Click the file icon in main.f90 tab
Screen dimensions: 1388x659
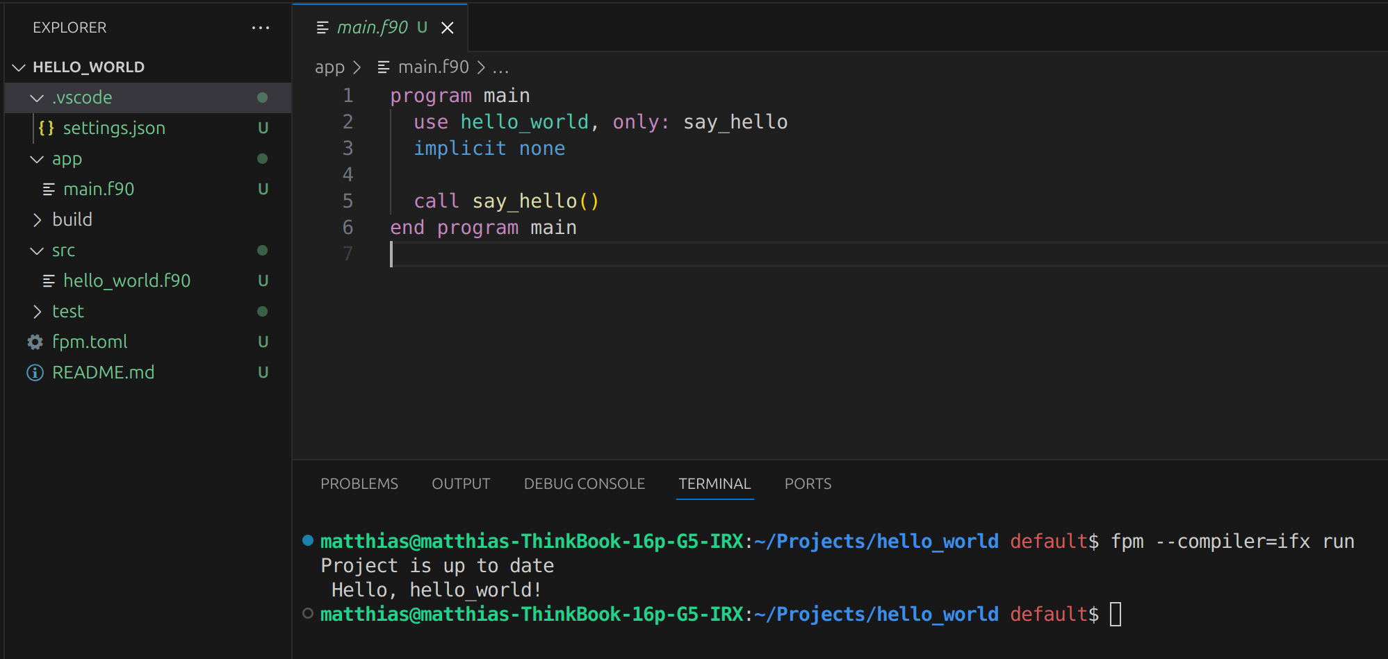322,28
